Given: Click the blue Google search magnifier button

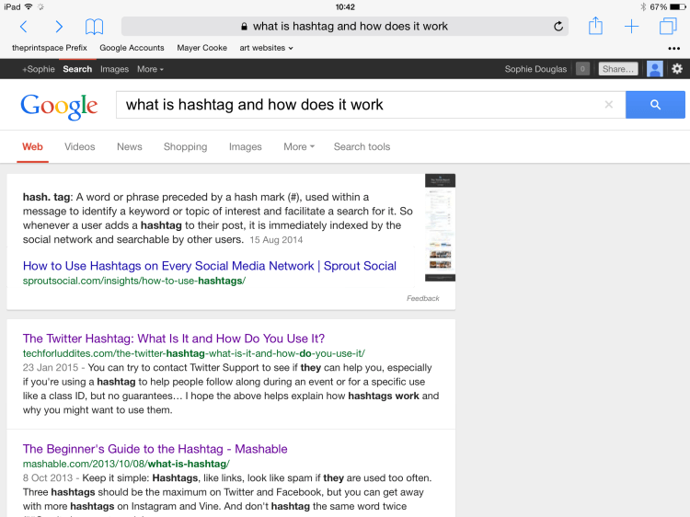Looking at the screenshot, I should (655, 105).
